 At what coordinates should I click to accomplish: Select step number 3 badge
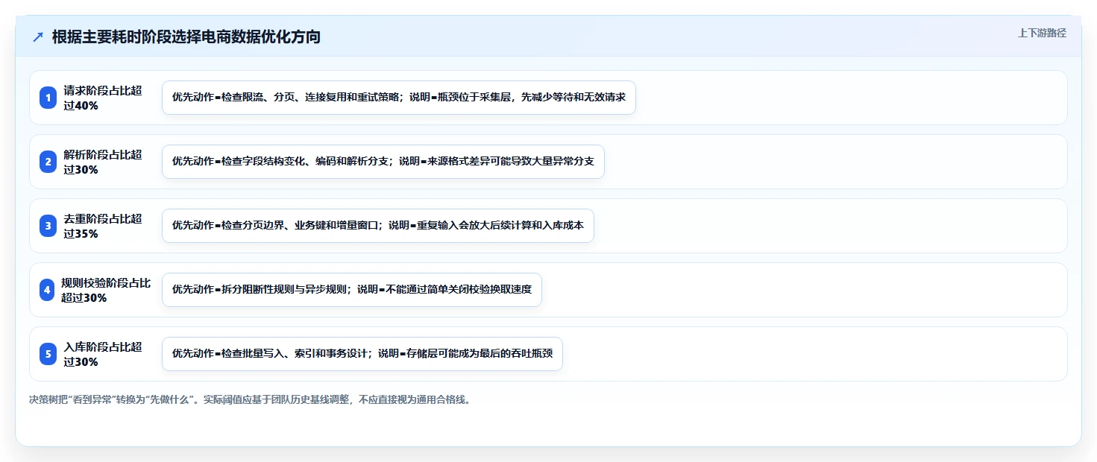[x=48, y=226]
